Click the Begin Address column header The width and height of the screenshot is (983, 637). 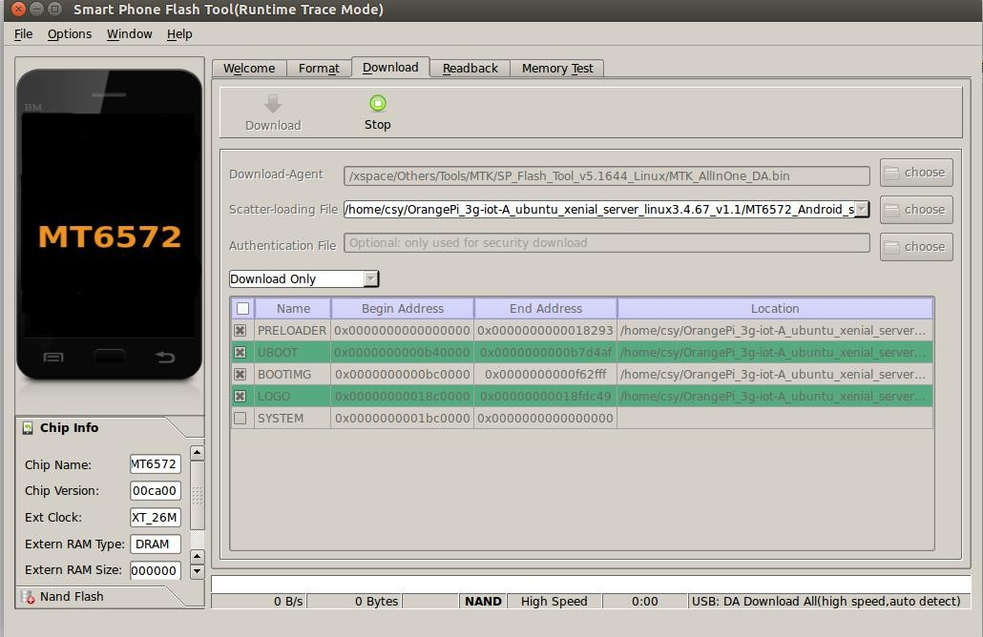click(x=403, y=308)
